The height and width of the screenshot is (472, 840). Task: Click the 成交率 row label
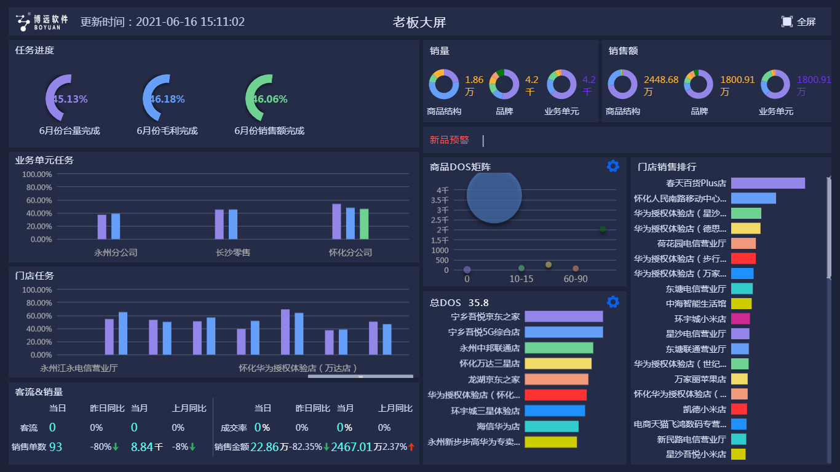[x=234, y=428]
